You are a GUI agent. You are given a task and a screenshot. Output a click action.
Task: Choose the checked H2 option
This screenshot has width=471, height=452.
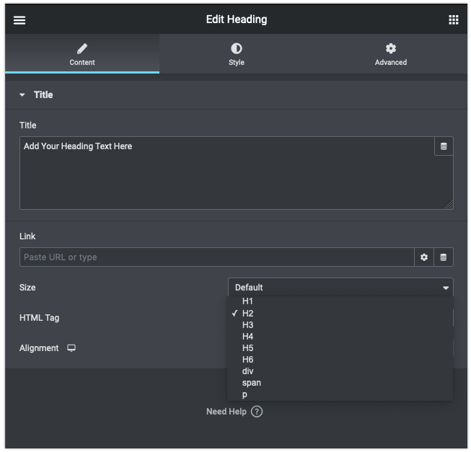coord(248,314)
